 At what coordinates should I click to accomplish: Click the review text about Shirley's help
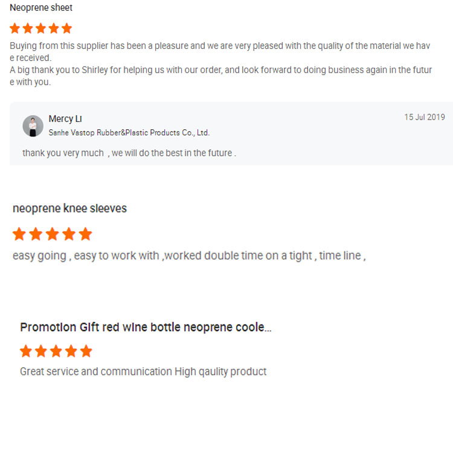[x=221, y=70]
